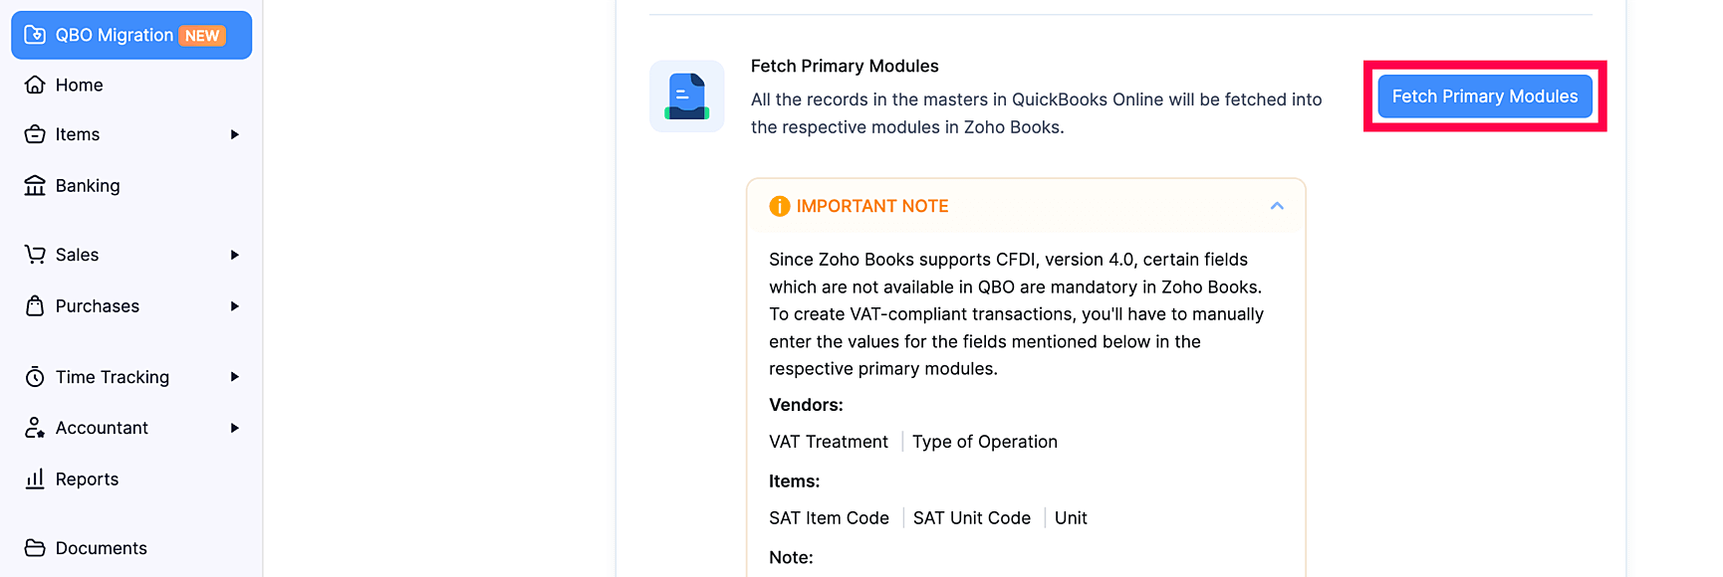The image size is (1723, 577).
Task: Navigate to Time Tracking section
Action: coord(112,376)
